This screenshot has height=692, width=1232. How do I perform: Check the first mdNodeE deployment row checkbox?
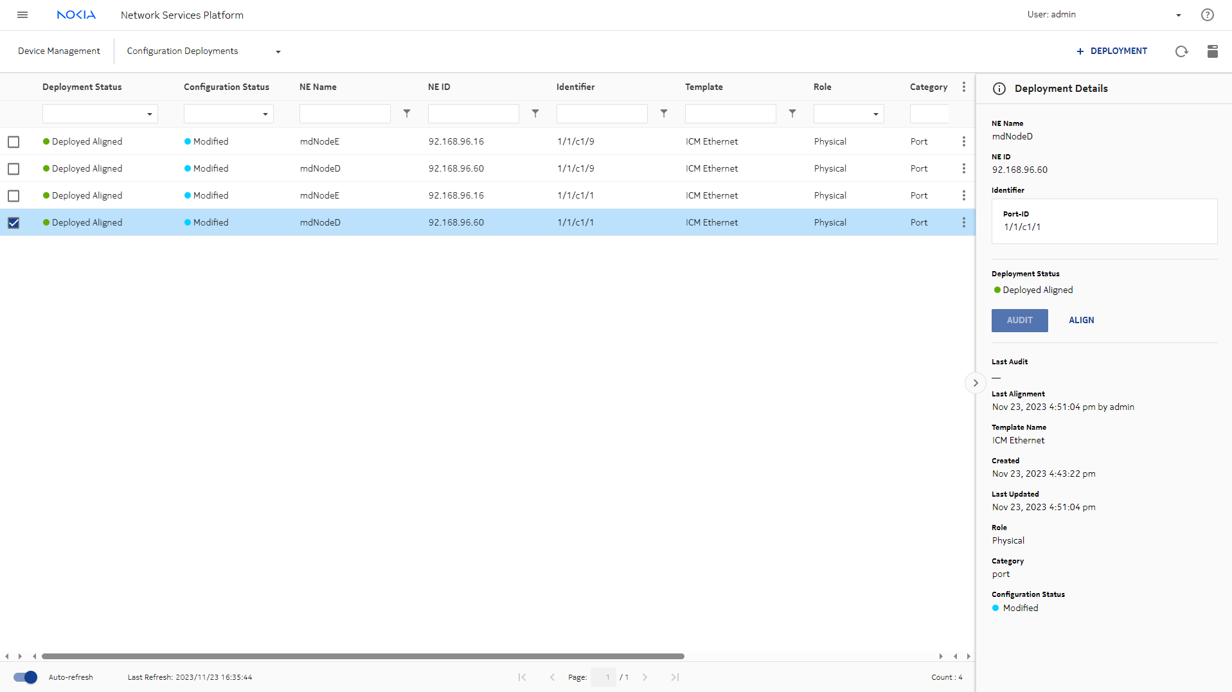tap(13, 142)
